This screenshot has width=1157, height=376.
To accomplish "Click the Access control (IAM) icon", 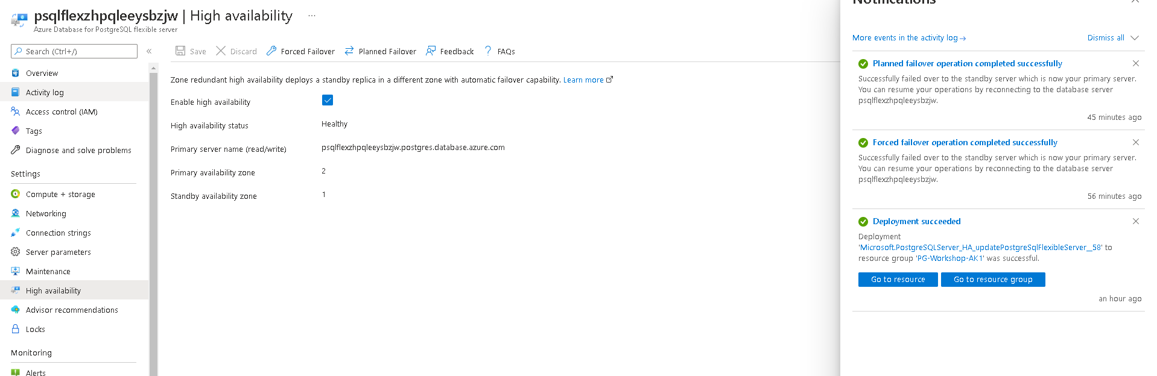I will click(16, 111).
